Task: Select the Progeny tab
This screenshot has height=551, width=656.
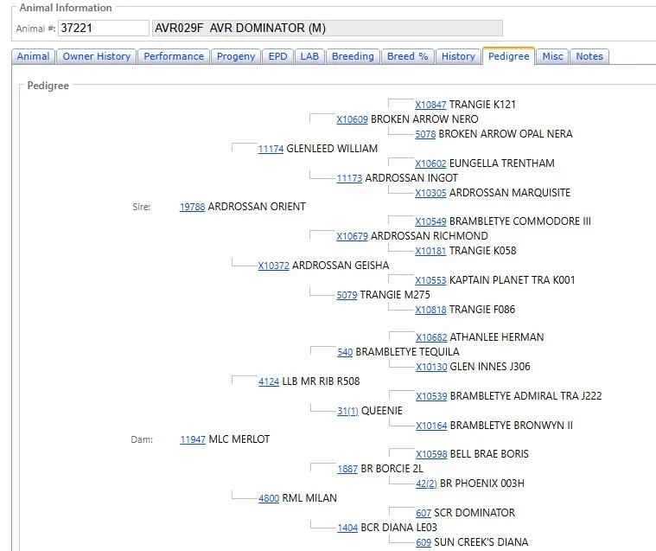Action: [x=236, y=56]
